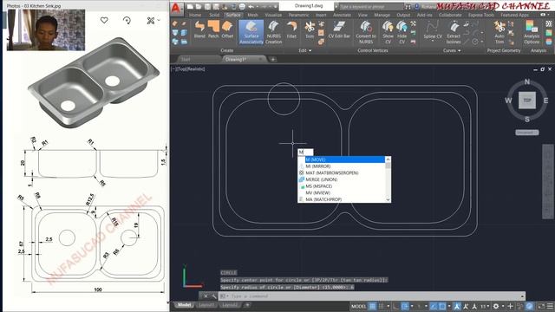555x312 pixels.
Task: Select Extract Isolines tool
Action: pyautogui.click(x=454, y=32)
